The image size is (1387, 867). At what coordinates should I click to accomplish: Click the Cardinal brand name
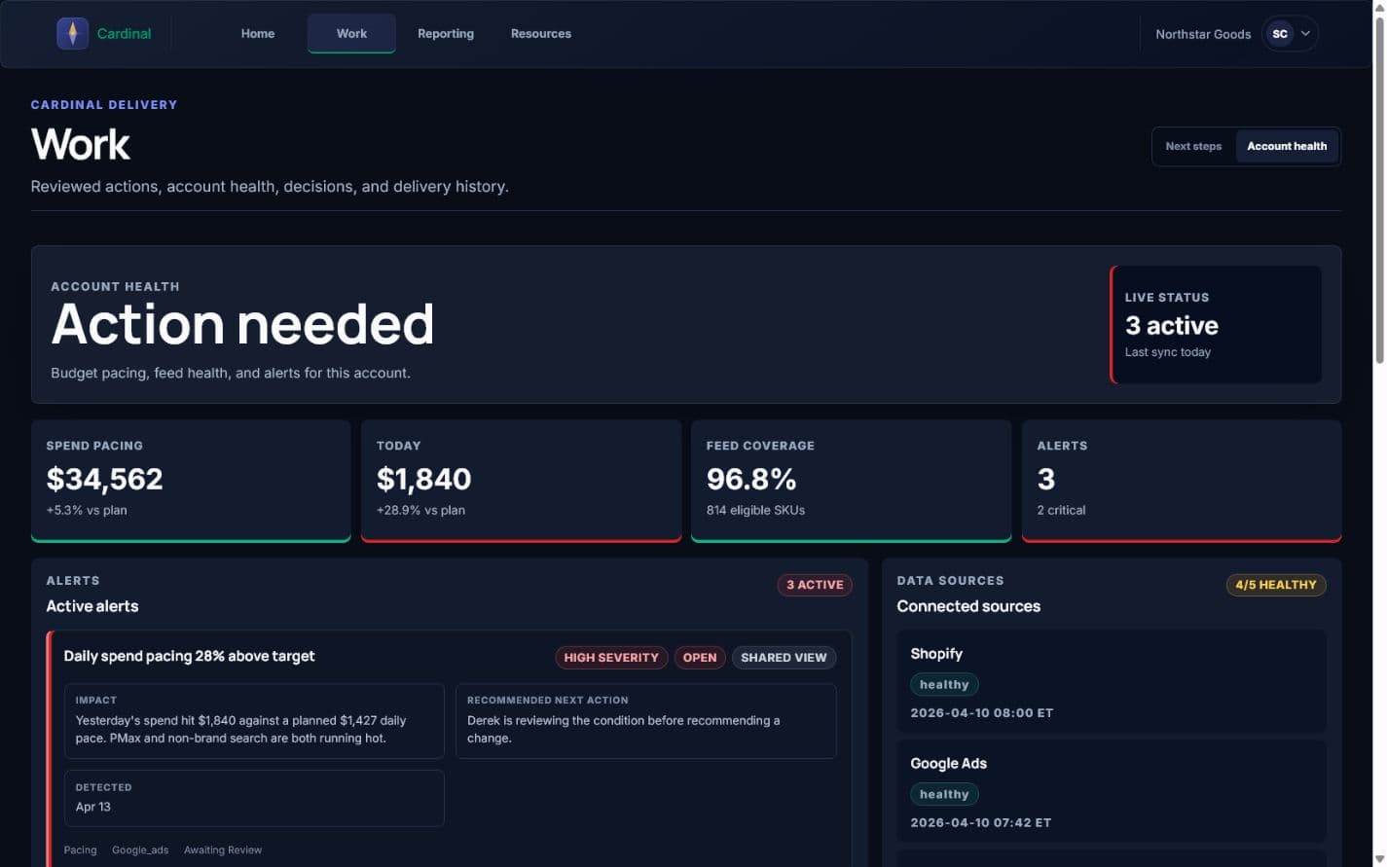(124, 33)
